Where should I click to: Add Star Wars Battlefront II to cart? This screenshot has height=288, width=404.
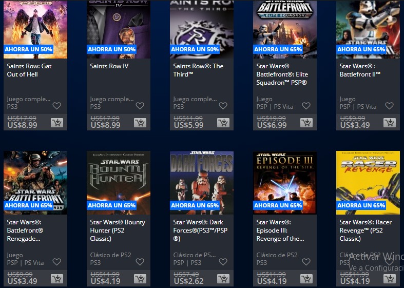tap(390, 123)
